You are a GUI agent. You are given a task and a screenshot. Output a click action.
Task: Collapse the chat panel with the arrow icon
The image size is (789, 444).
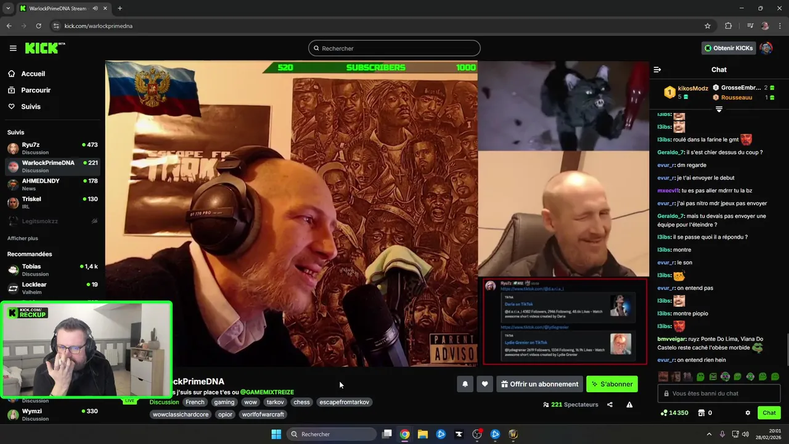657,70
